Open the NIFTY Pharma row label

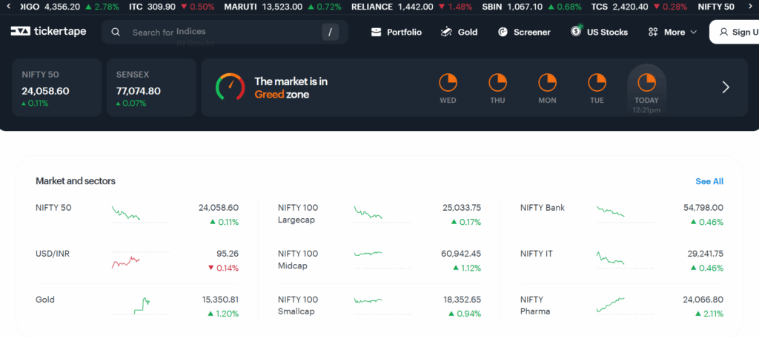coord(535,305)
